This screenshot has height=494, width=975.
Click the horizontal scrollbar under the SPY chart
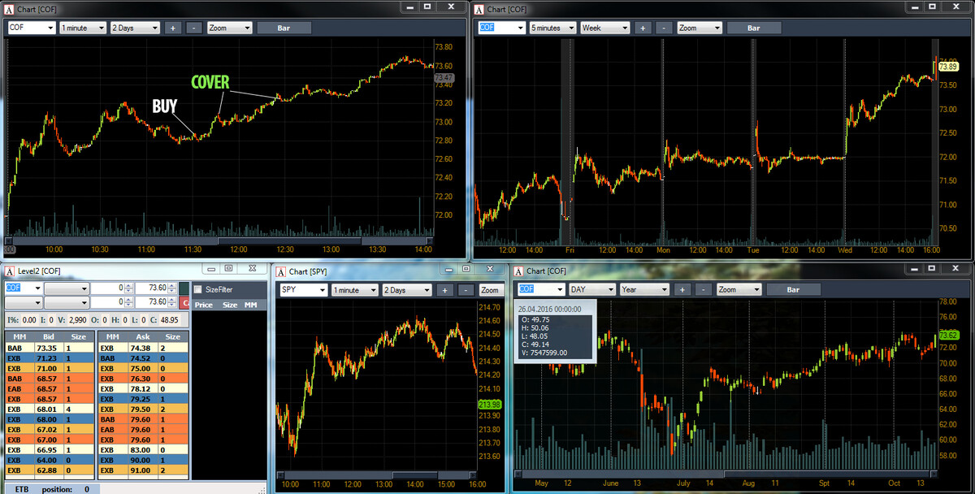pyautogui.click(x=375, y=475)
